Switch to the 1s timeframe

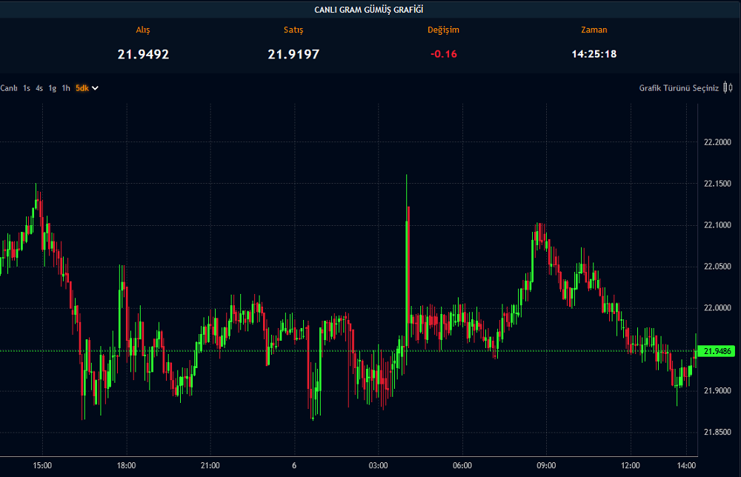27,88
